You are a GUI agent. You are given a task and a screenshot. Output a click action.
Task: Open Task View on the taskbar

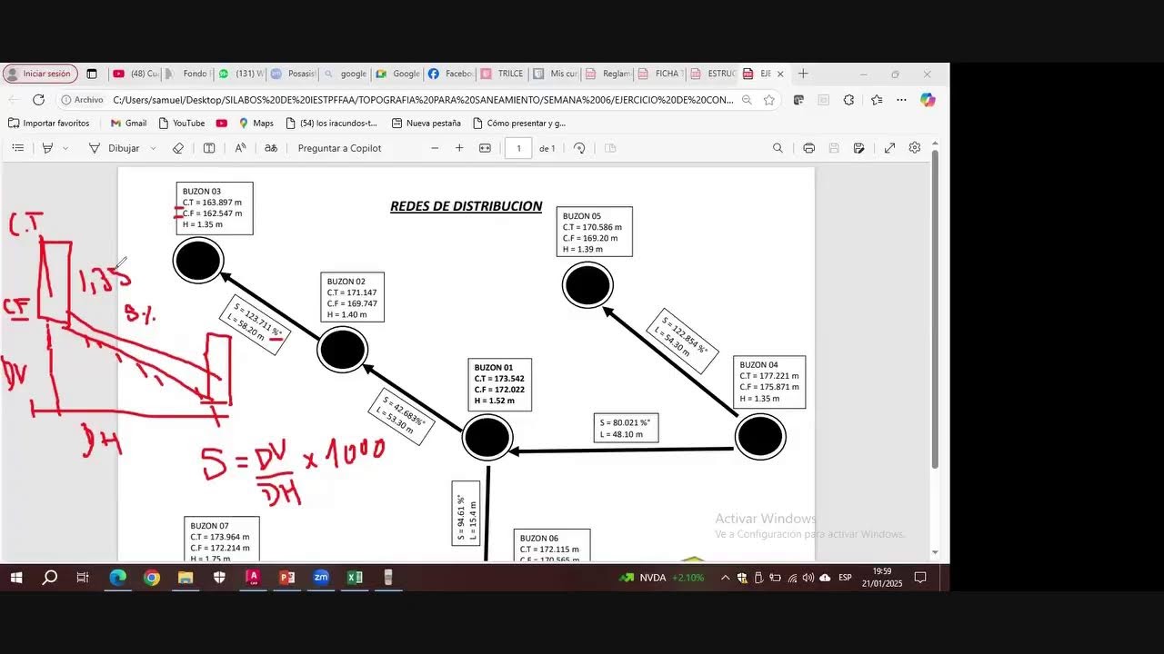coord(83,578)
